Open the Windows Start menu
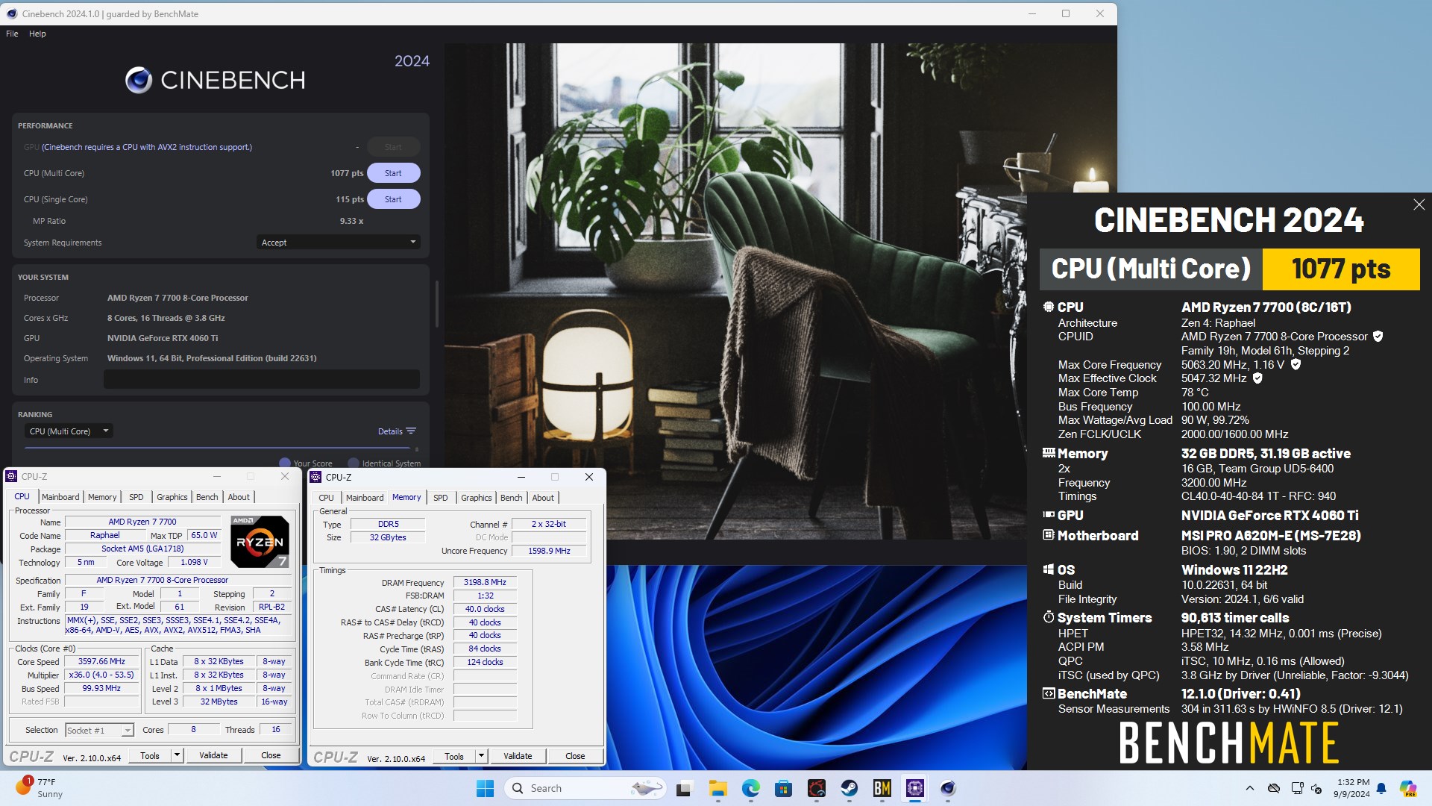 pos(485,788)
